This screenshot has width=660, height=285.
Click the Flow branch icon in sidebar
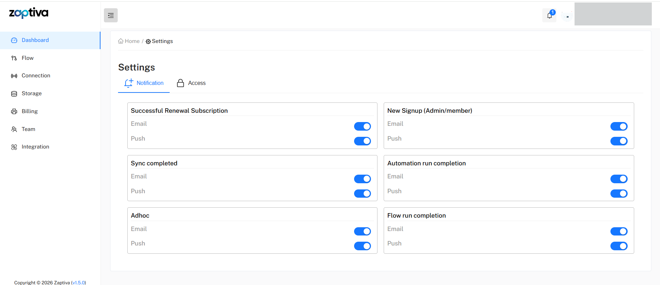[x=14, y=58]
